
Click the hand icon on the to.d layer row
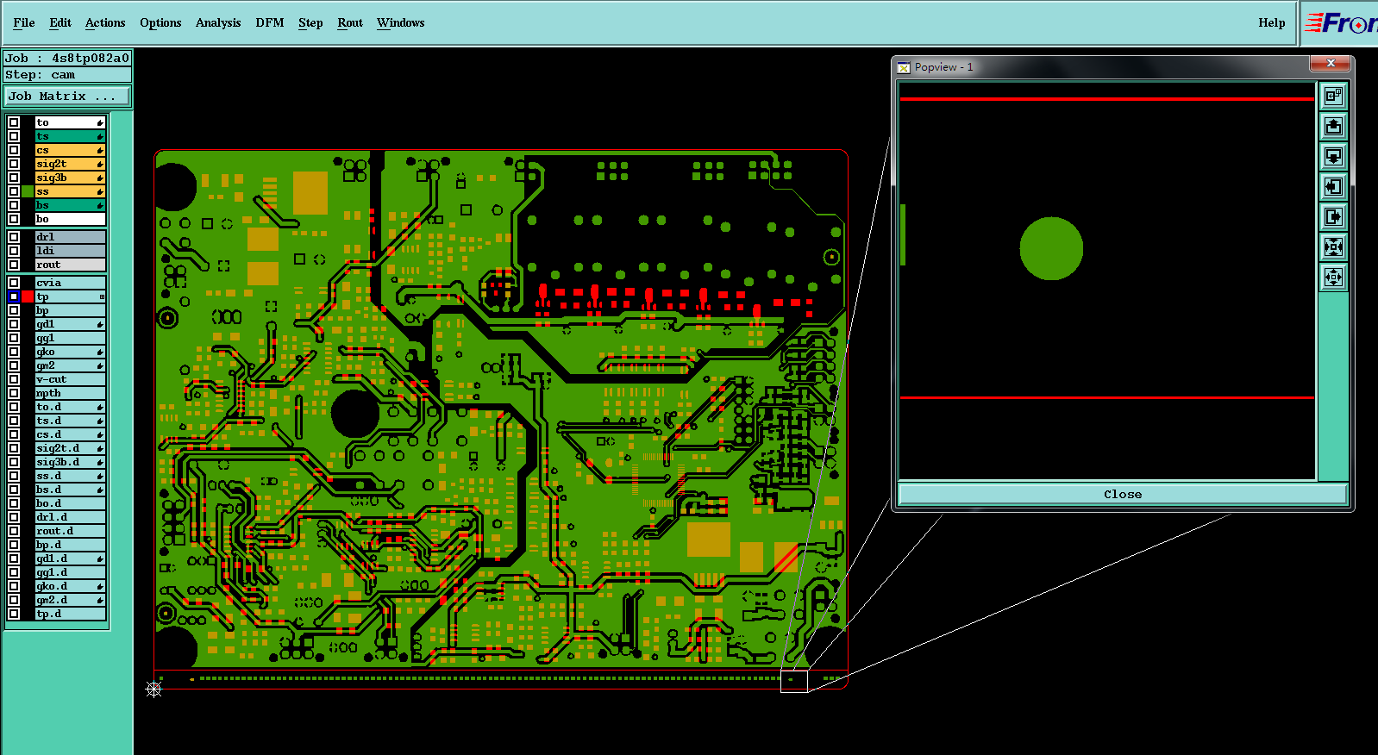click(x=100, y=407)
